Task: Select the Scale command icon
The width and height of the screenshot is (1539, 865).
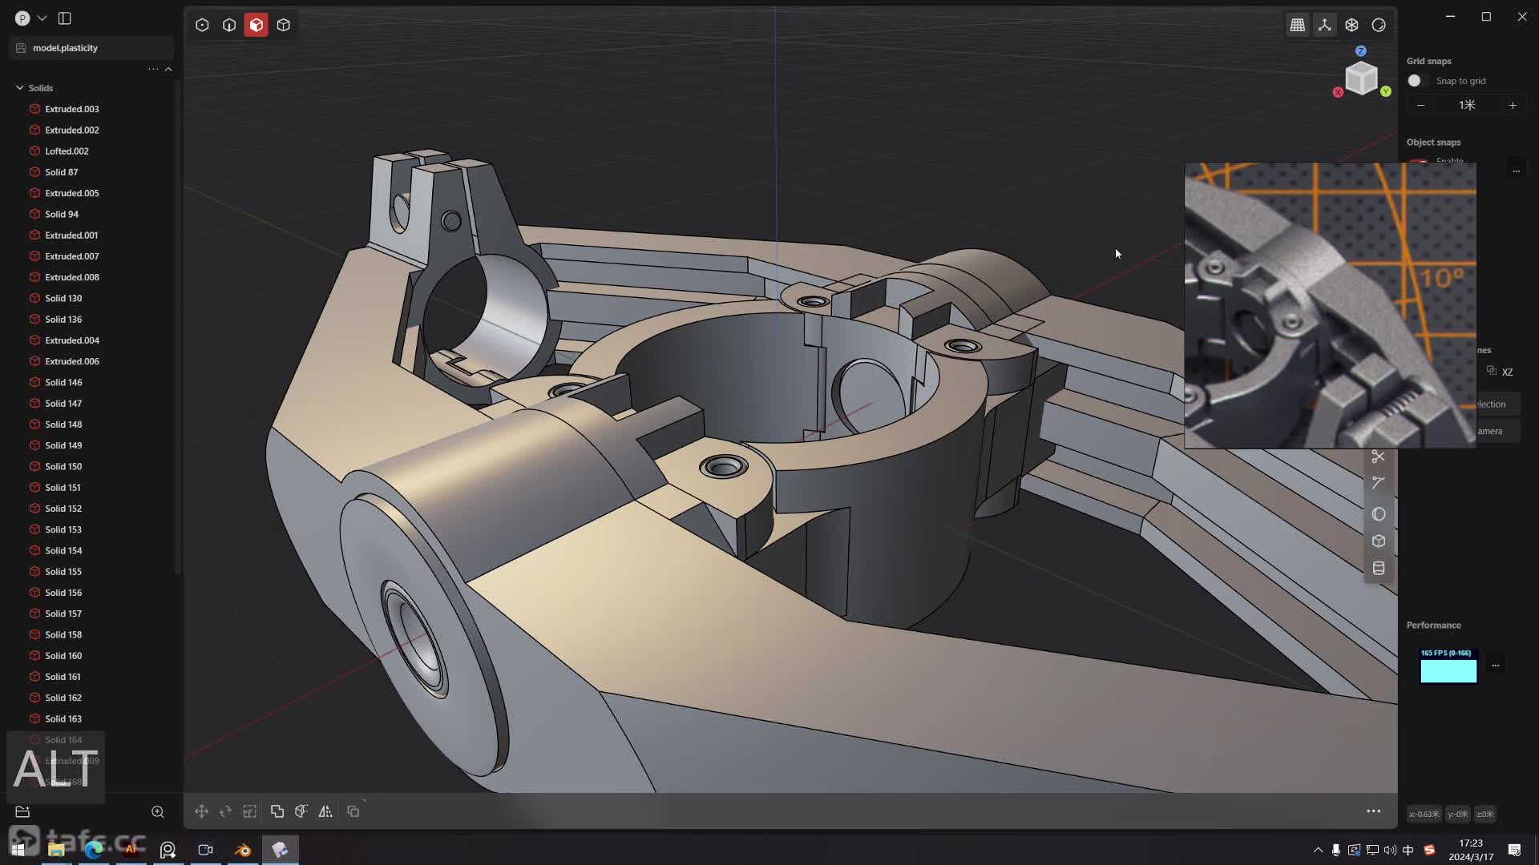Action: point(250,811)
